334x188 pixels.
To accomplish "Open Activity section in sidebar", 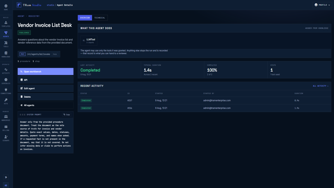I will tap(6, 71).
